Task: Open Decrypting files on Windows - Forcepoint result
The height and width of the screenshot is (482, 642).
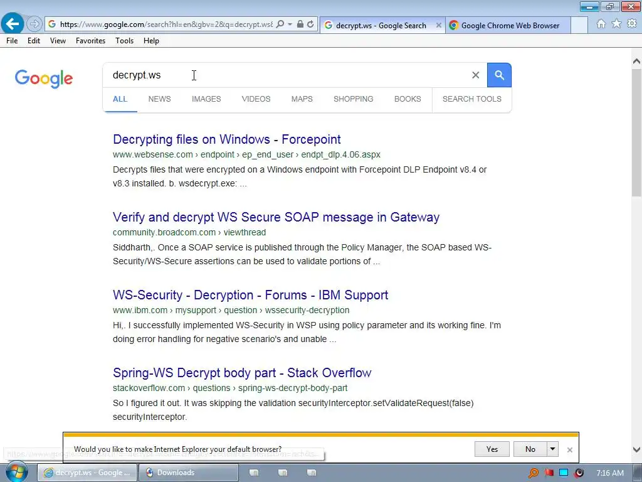Action: click(x=227, y=139)
